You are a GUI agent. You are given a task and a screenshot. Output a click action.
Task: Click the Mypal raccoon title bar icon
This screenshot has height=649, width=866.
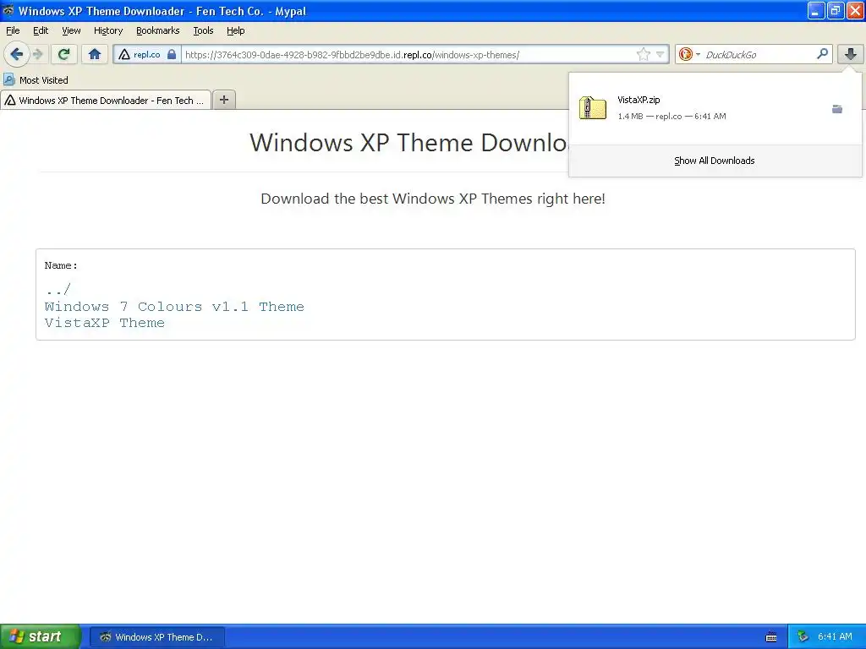pyautogui.click(x=8, y=10)
